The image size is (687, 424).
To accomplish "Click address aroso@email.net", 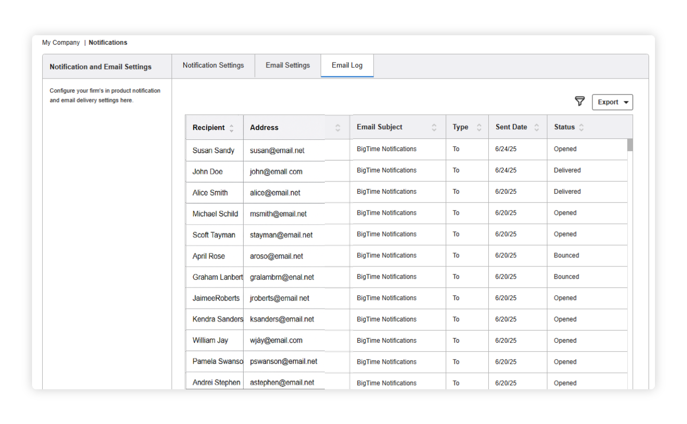I will coord(277,256).
